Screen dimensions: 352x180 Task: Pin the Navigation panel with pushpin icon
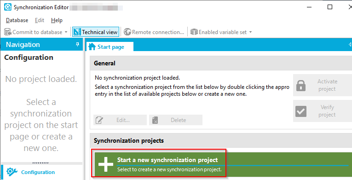click(77, 45)
